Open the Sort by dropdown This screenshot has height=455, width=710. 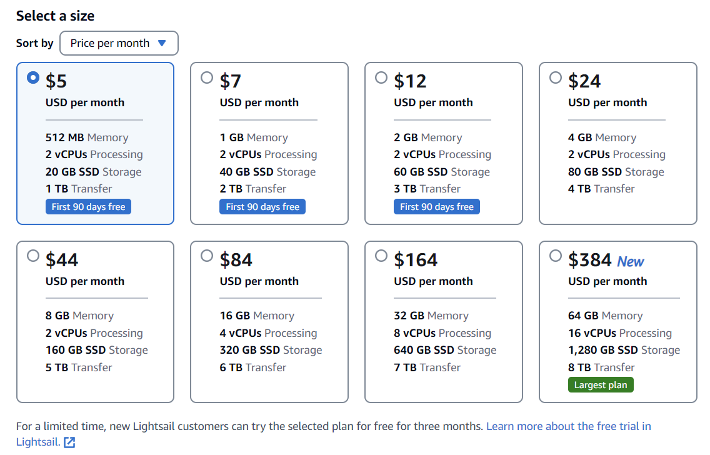tap(119, 43)
